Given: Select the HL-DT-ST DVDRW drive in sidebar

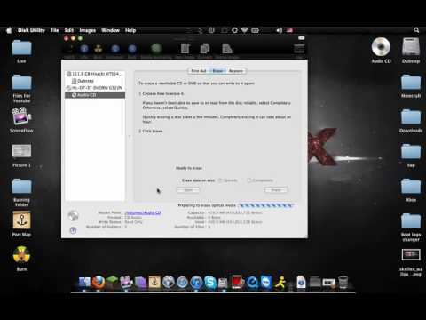Looking at the screenshot, I should point(95,88).
